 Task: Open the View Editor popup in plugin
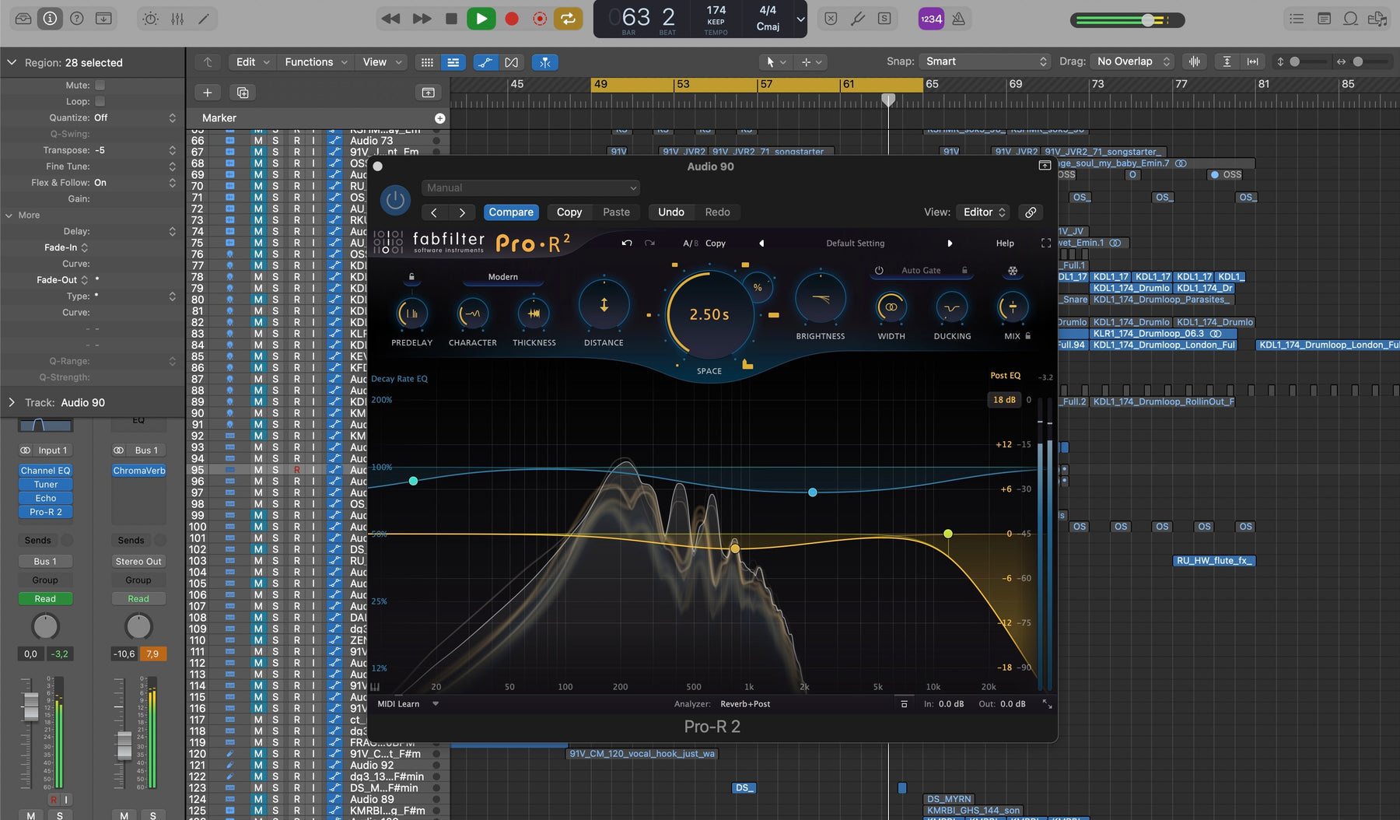(x=983, y=212)
